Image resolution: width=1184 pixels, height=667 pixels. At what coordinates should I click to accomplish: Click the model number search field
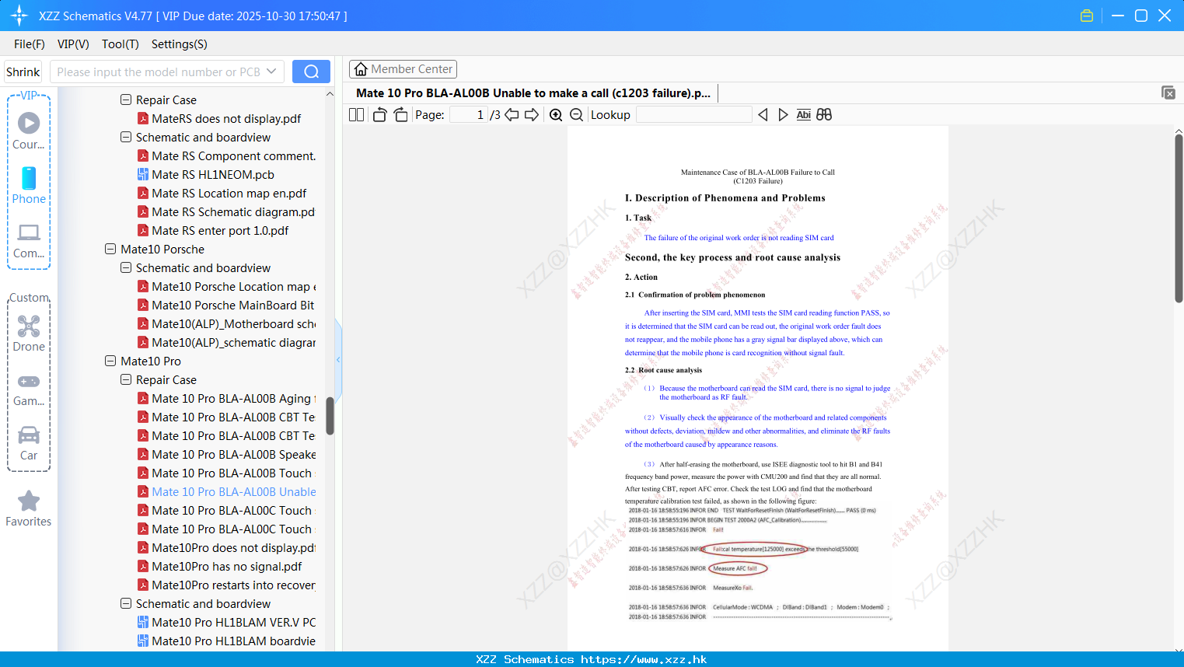(159, 72)
